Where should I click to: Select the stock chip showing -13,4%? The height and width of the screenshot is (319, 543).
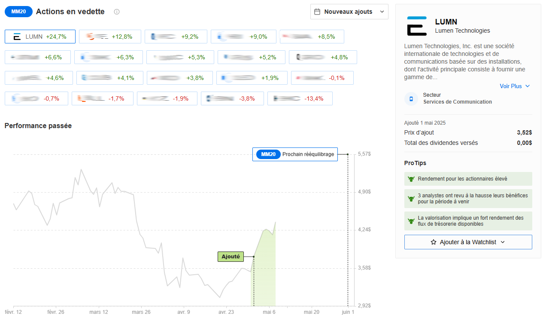pyautogui.click(x=300, y=98)
